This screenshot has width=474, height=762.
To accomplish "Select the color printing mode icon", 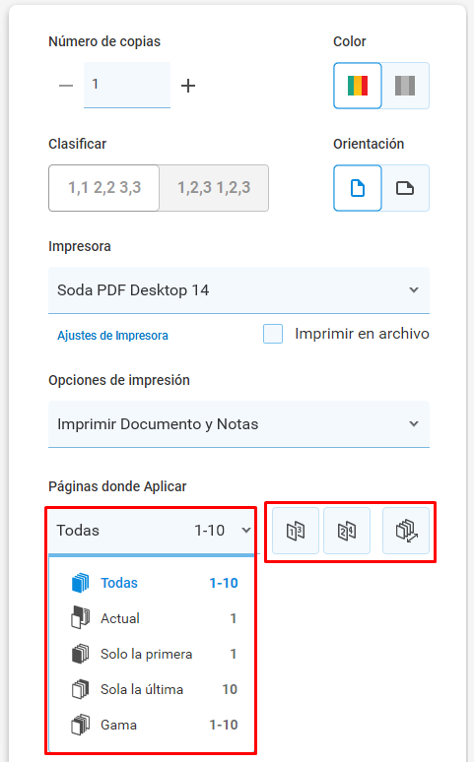I will (x=357, y=86).
